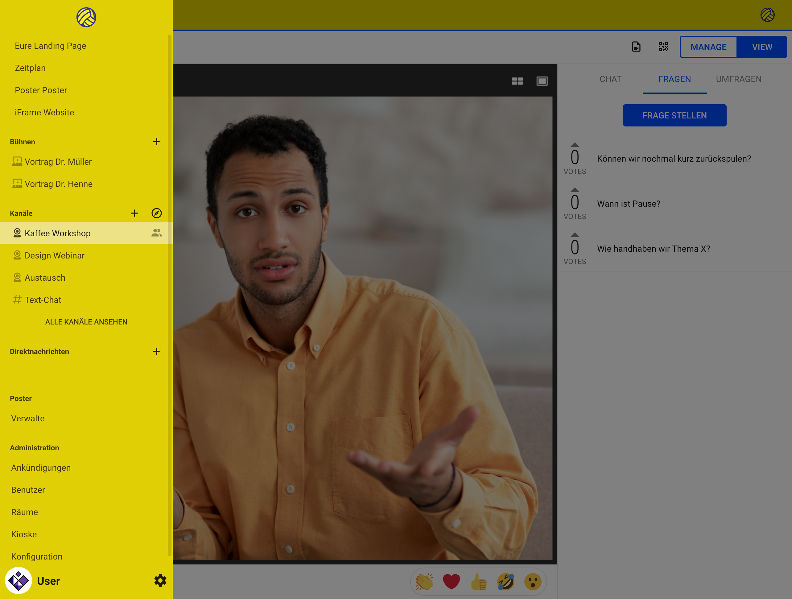Open the CHAT tab

pos(610,79)
